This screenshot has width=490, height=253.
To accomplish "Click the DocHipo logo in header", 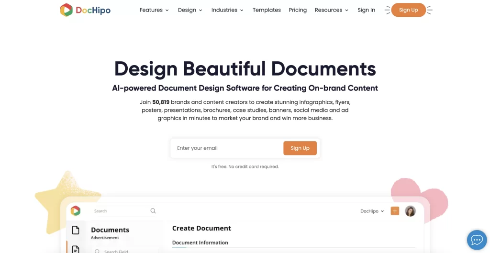I will [85, 10].
